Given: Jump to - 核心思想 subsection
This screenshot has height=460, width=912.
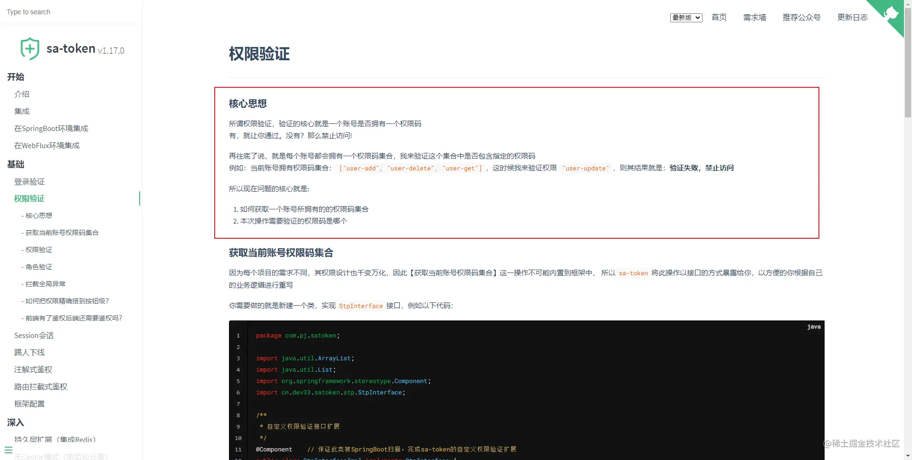Looking at the screenshot, I should [x=37, y=216].
